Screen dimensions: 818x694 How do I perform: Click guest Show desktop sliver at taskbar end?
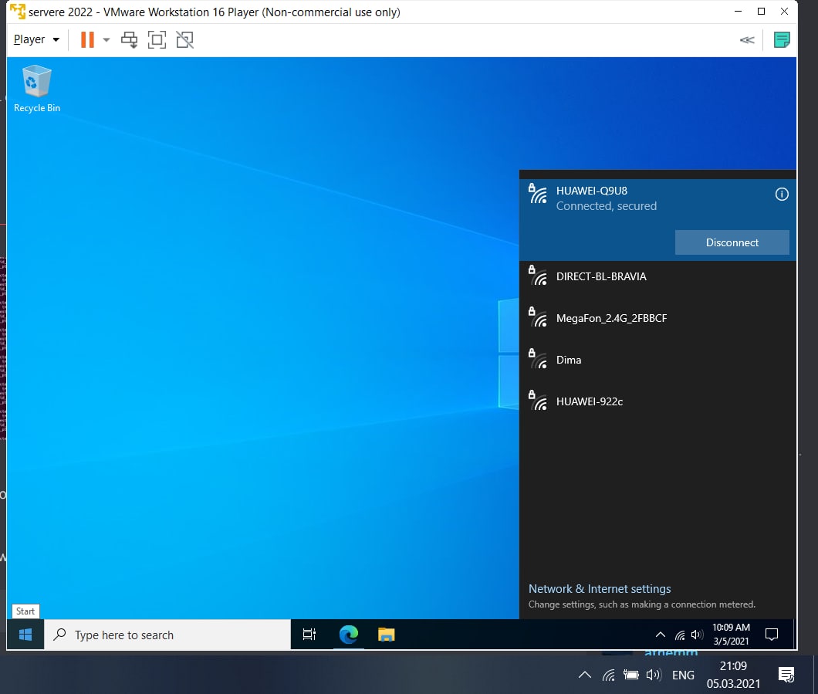(x=794, y=635)
